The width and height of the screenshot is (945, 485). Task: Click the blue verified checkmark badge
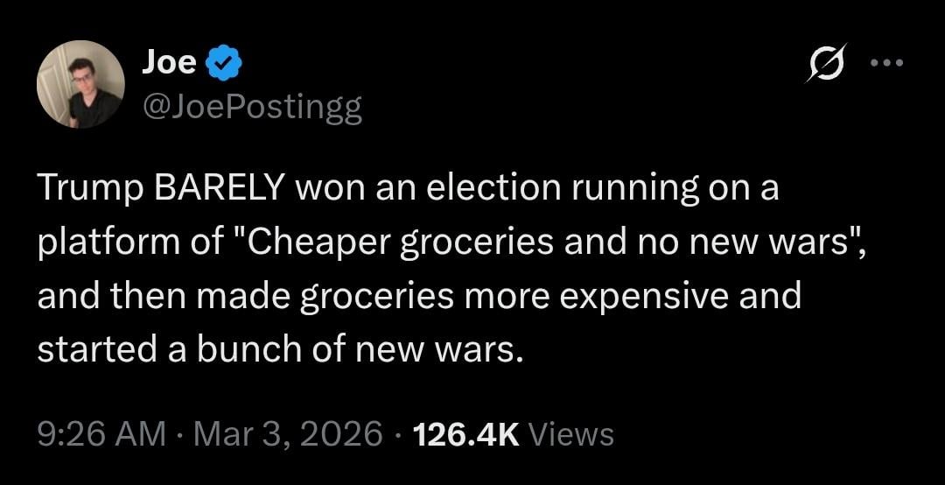224,64
